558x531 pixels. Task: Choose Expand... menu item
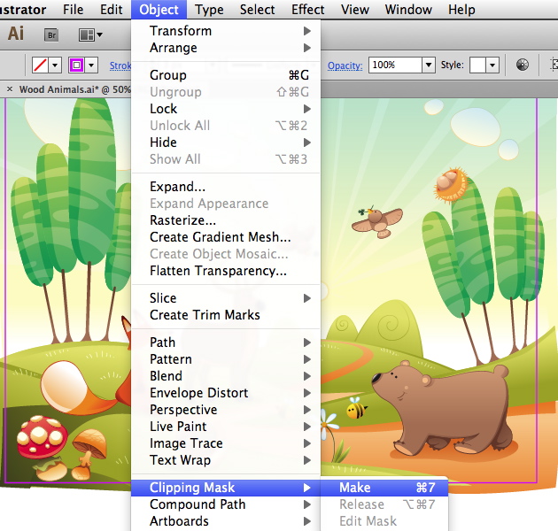click(x=226, y=187)
